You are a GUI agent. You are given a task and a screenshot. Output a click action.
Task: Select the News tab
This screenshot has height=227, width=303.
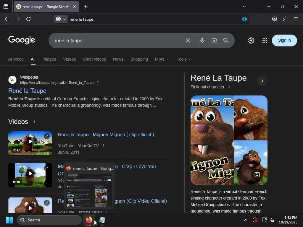[x=118, y=59]
